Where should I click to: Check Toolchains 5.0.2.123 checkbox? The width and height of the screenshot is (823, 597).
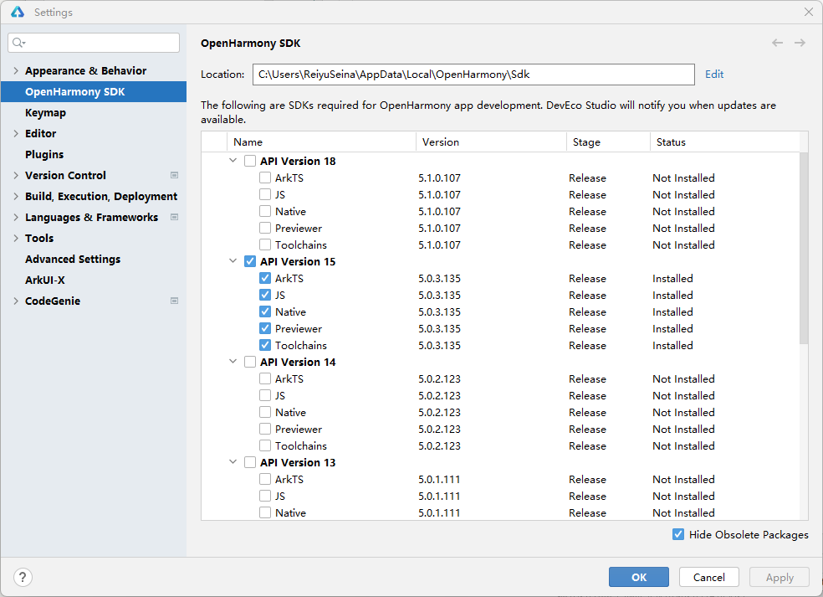[x=265, y=445]
